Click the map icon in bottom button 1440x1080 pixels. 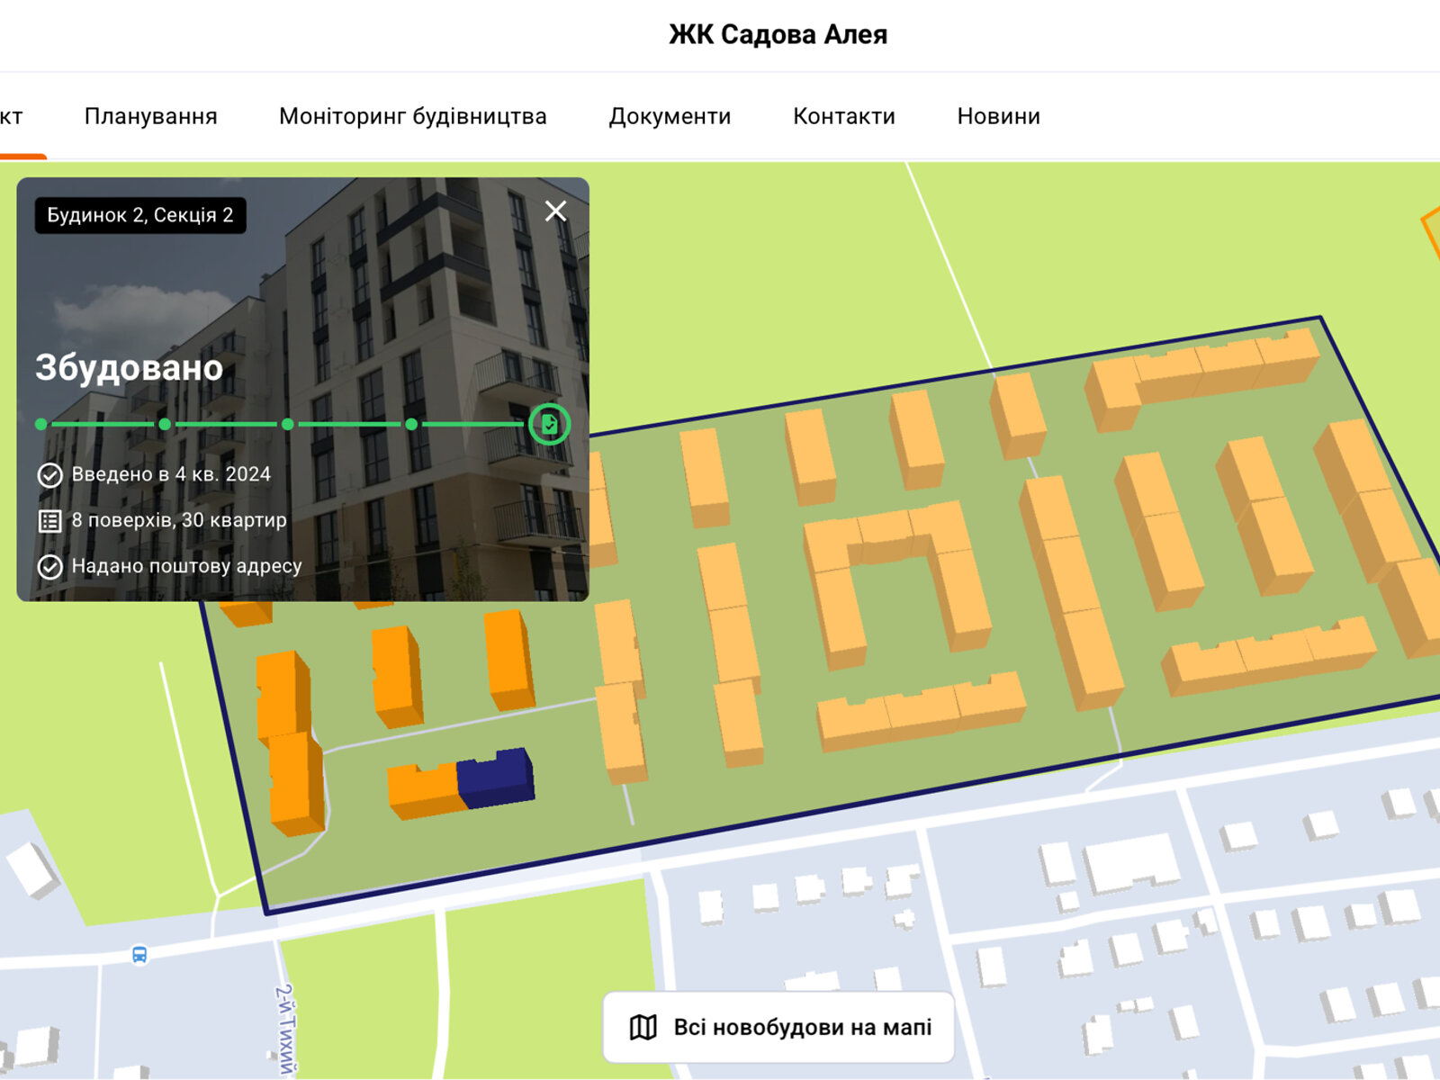click(x=643, y=1027)
